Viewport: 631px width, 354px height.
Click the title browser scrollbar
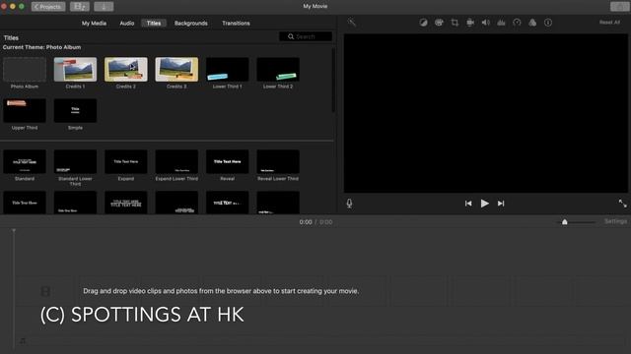(333, 81)
